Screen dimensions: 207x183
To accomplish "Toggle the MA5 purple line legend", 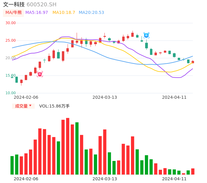I will tap(37, 13).
